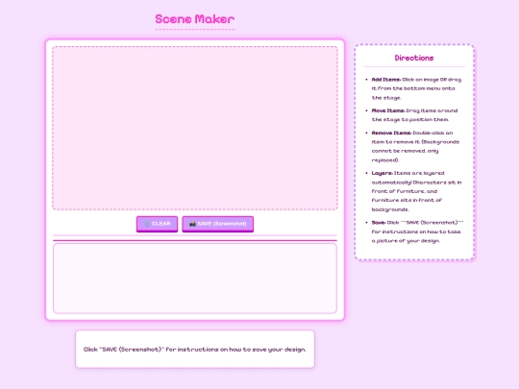Image resolution: width=519 pixels, height=389 pixels.
Task: Click the Remove Items instruction text
Action: click(415, 146)
